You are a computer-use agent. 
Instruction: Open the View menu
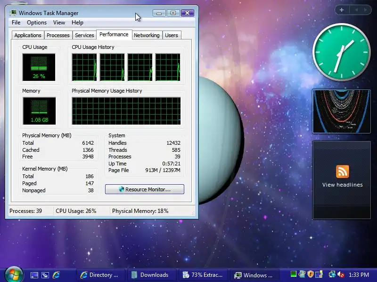(59, 23)
